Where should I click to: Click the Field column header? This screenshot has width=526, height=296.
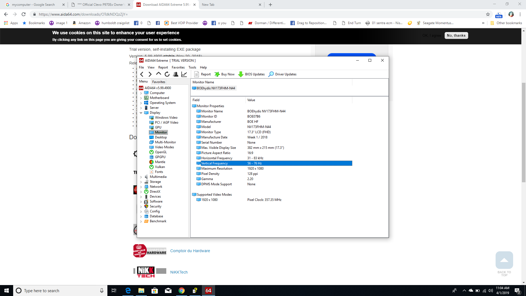tap(218, 100)
